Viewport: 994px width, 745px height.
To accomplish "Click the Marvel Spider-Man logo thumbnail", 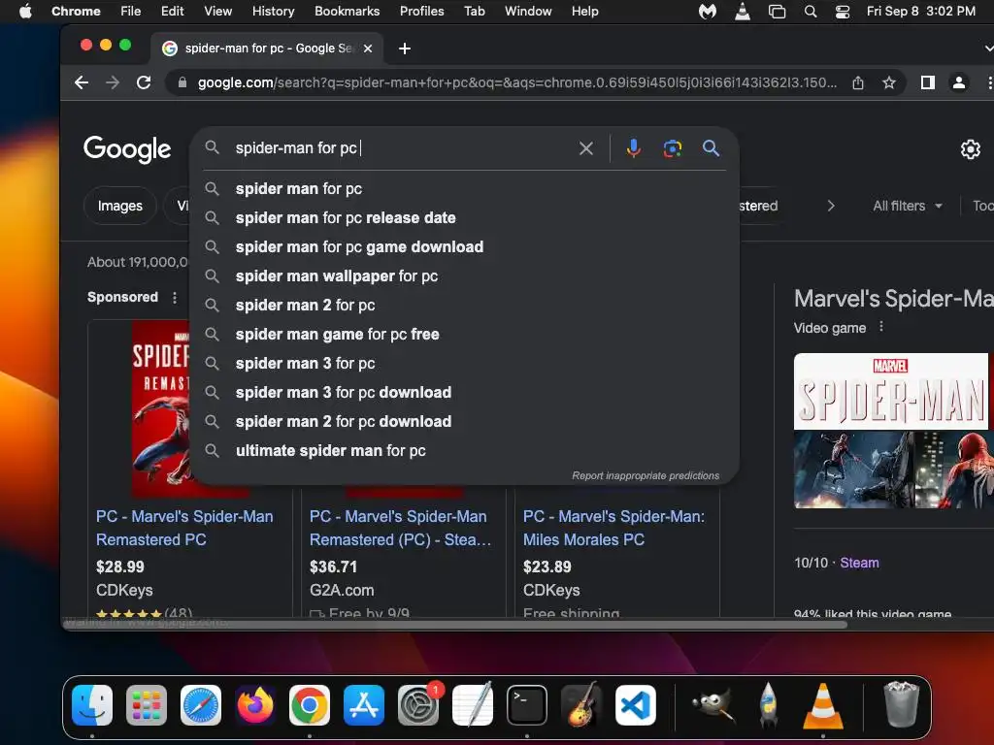I will (891, 392).
